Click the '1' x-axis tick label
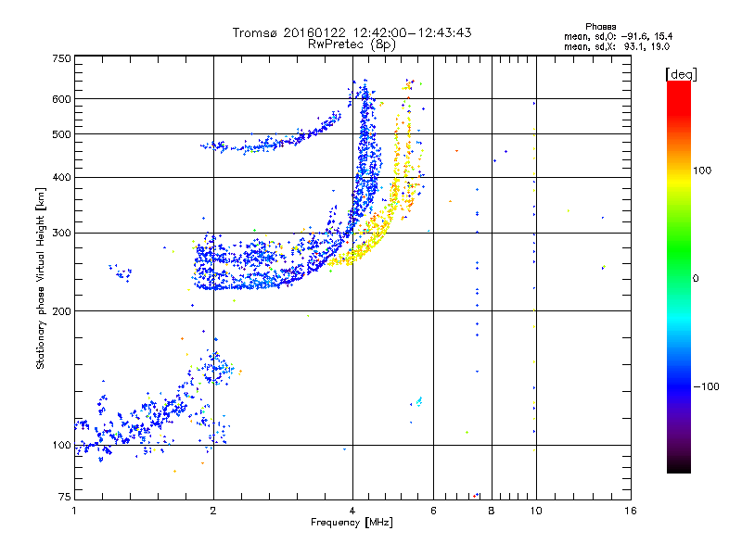Image resolution: width=742 pixels, height=556 pixels. (74, 511)
